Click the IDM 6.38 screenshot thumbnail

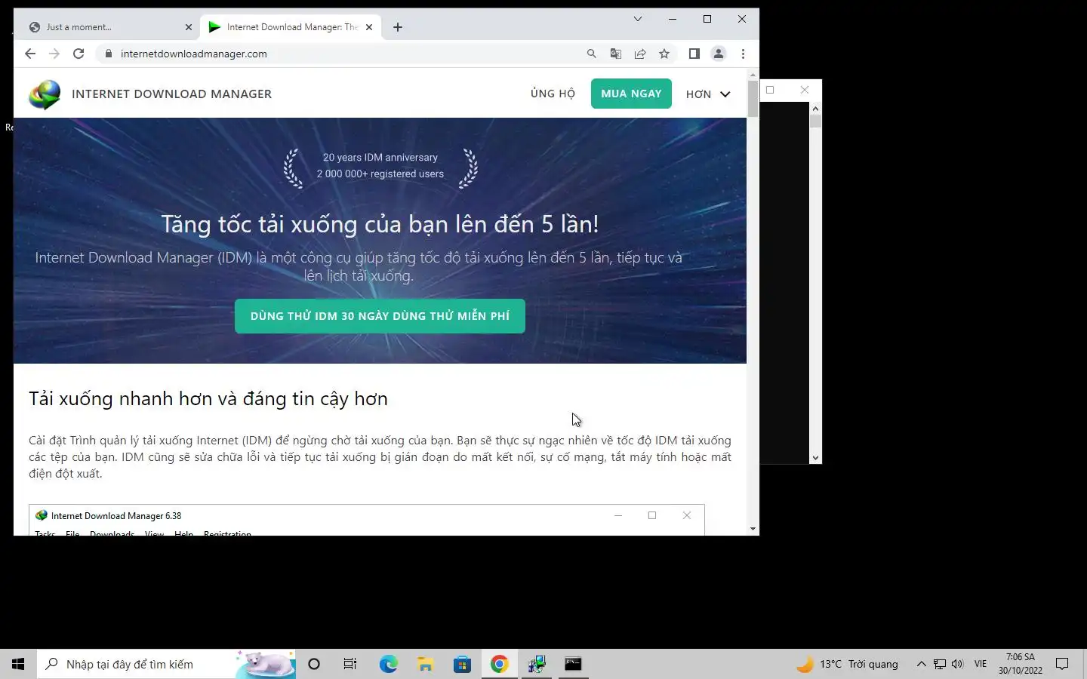tap(367, 520)
